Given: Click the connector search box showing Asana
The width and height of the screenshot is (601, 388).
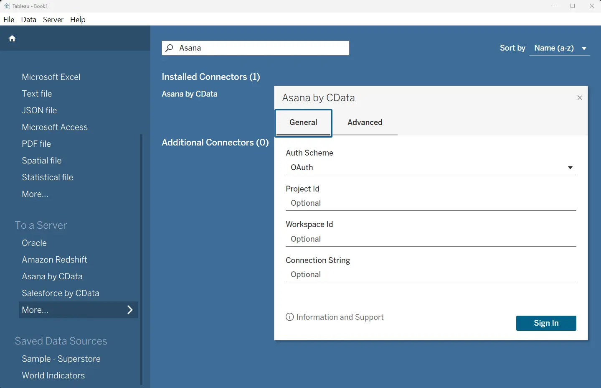Looking at the screenshot, I should tap(255, 48).
